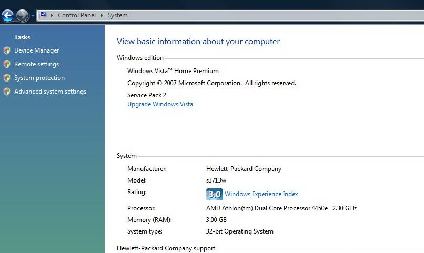Click the 3.0 rating score badge
Screen dimensions: 424x253
(214, 194)
